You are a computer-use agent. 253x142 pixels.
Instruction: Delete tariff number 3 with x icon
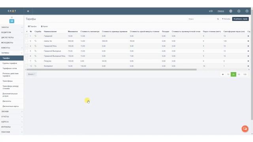tap(248, 41)
